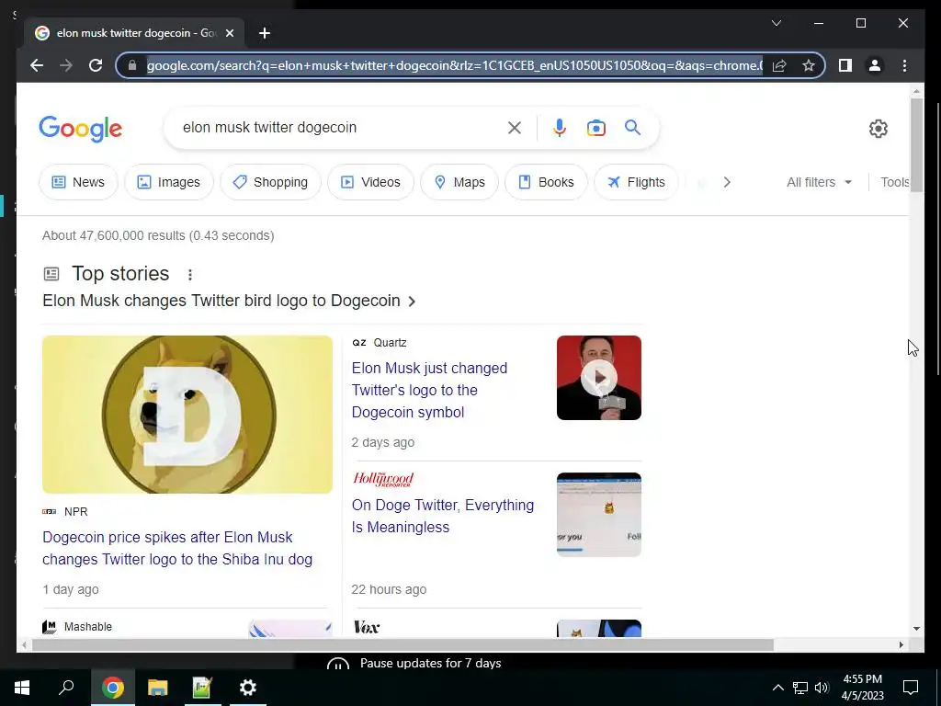Image resolution: width=941 pixels, height=706 pixels.
Task: Click the scroll right arrow on the scrollbar
Action: 901,645
